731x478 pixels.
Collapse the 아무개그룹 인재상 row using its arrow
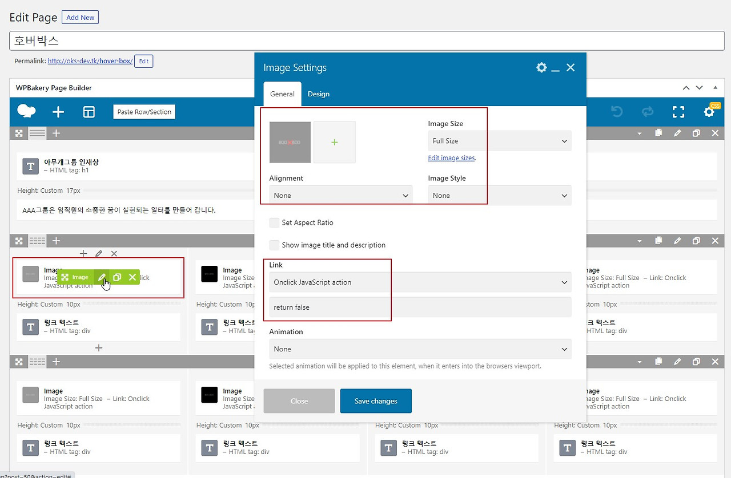click(x=640, y=133)
